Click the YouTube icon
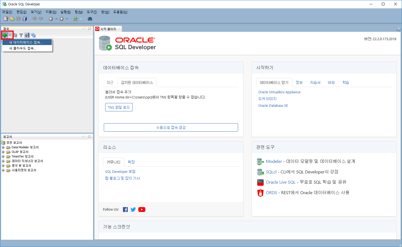 (142, 210)
